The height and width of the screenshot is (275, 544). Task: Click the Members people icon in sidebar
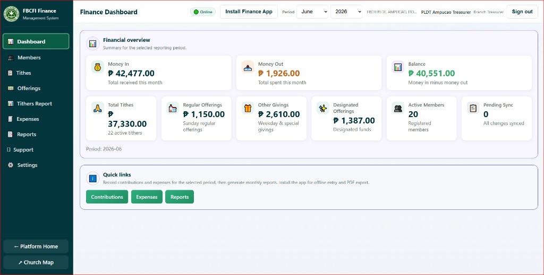tap(11, 58)
